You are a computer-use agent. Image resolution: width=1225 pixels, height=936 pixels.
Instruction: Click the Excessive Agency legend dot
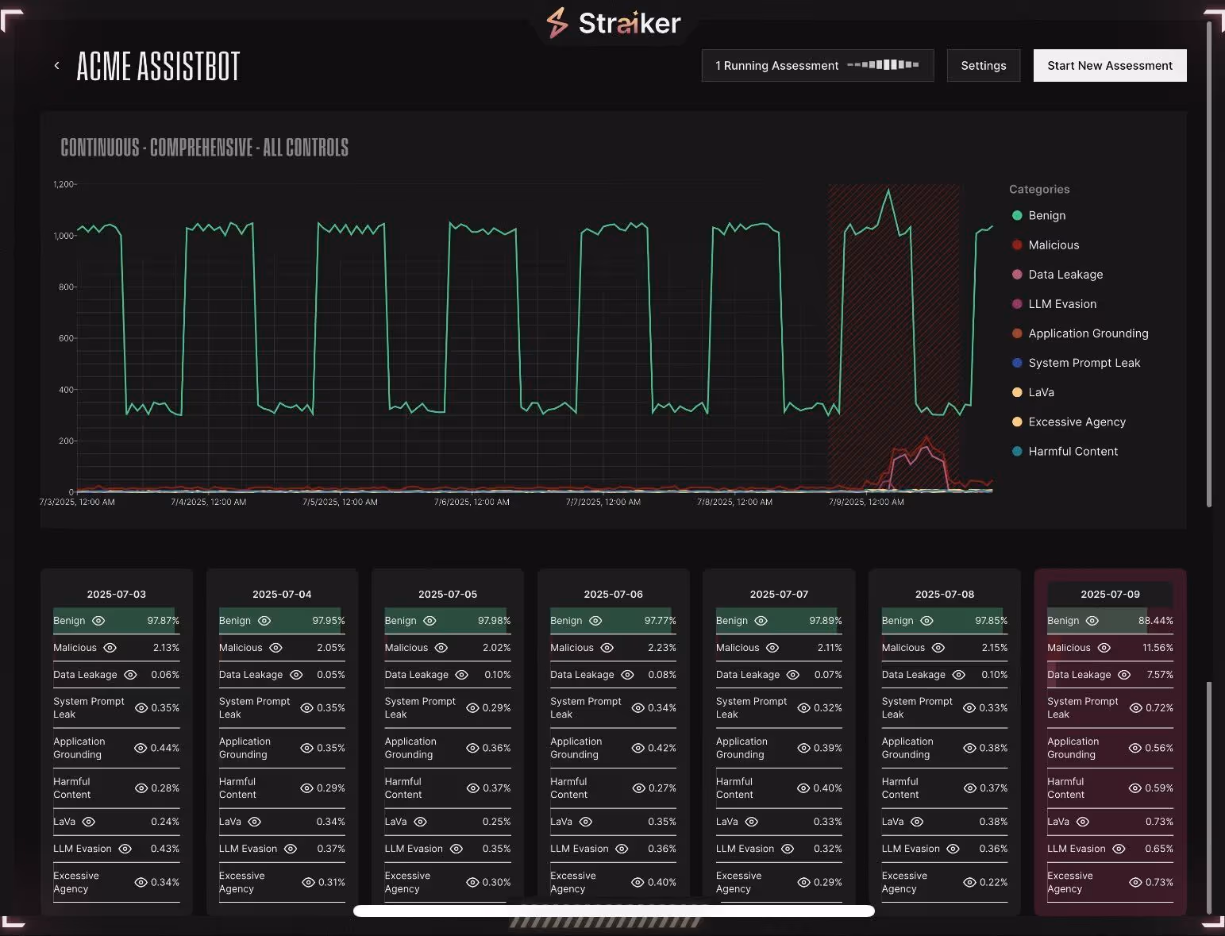click(x=1017, y=422)
